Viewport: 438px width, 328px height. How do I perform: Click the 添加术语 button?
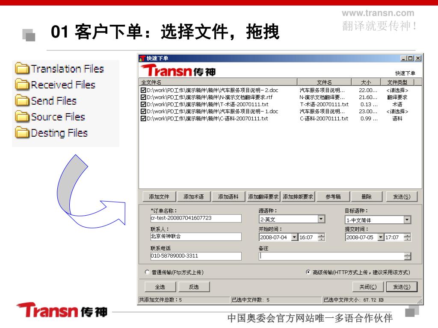point(194,196)
